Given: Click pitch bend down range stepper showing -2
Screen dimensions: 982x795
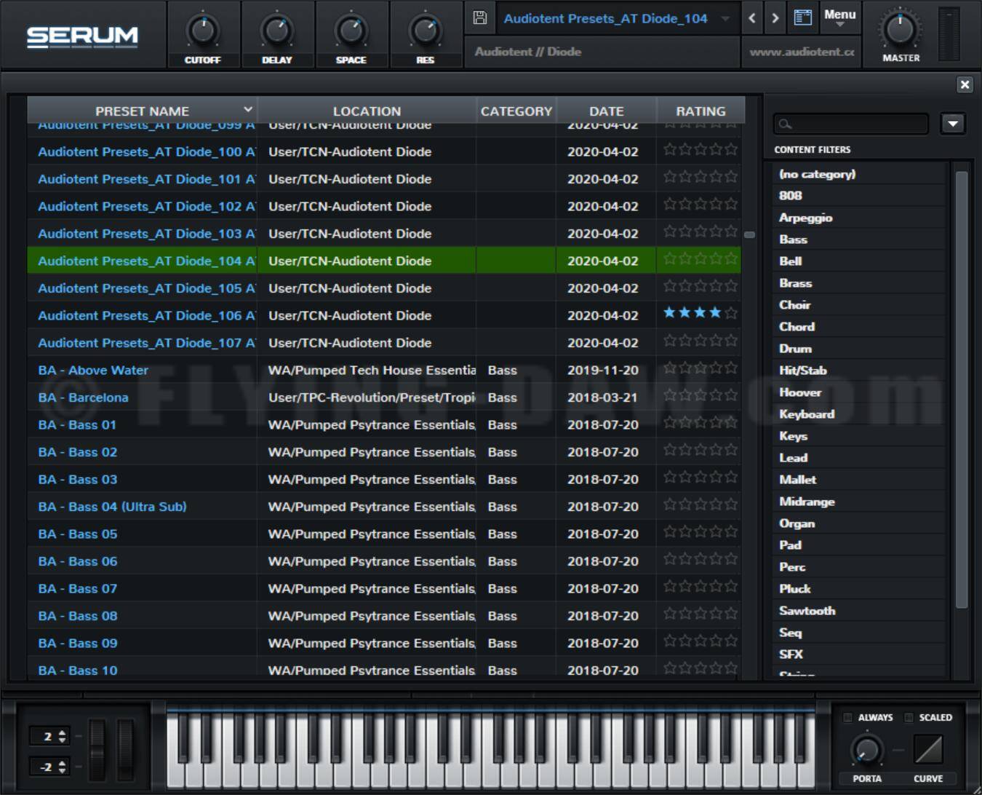Looking at the screenshot, I should (49, 767).
